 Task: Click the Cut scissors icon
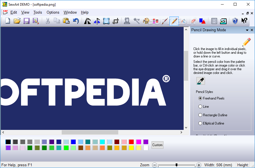click(48, 21)
